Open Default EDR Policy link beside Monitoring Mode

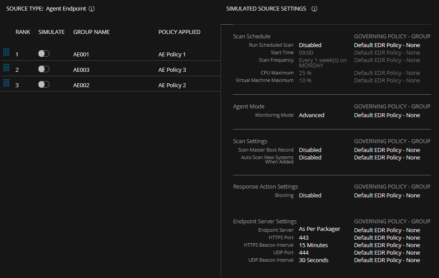[x=387, y=115]
